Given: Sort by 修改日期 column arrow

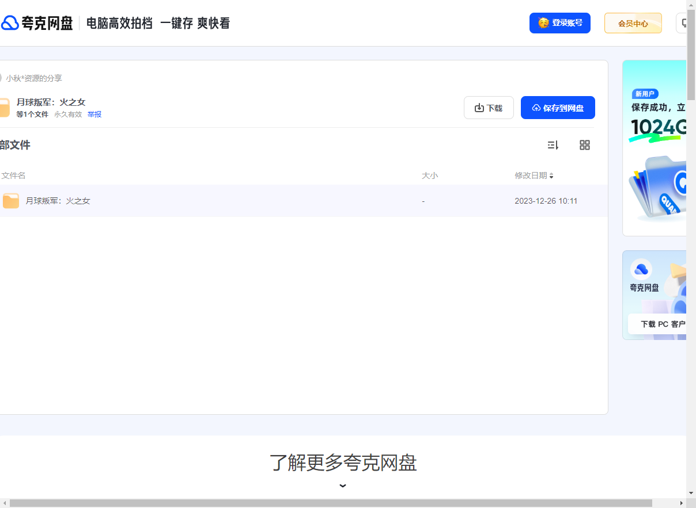Looking at the screenshot, I should [551, 176].
